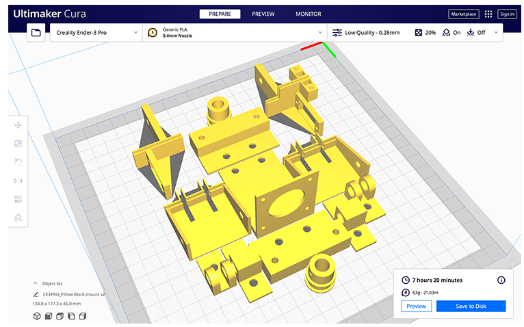Switch to top view cube icon
The width and height of the screenshot is (524, 327).
(x=60, y=316)
